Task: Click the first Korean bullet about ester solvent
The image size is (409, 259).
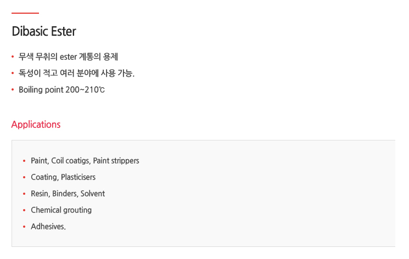Action: coord(68,57)
